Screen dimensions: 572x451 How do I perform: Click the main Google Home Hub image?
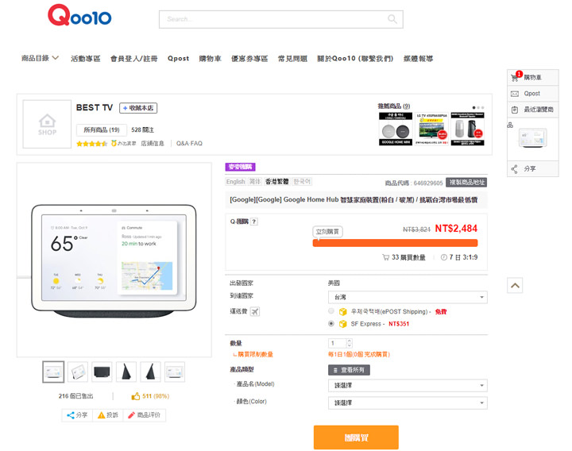click(x=114, y=260)
